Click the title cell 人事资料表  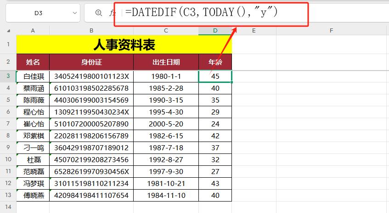(124, 44)
